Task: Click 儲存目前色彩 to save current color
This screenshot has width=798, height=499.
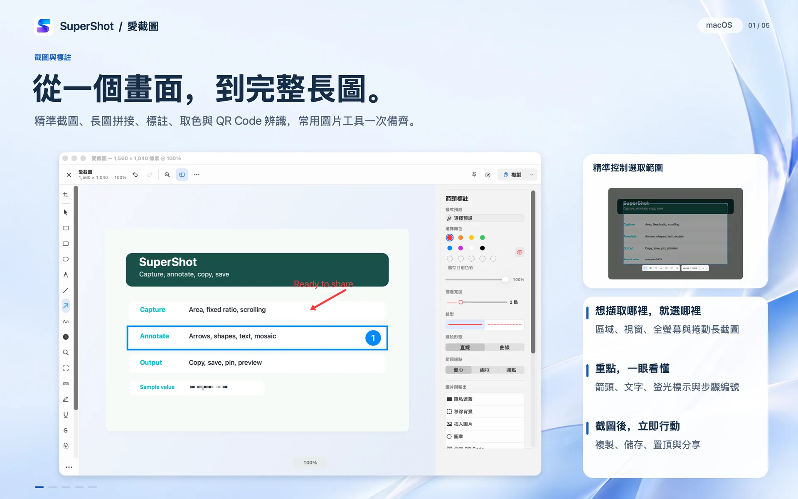Action: tap(461, 267)
